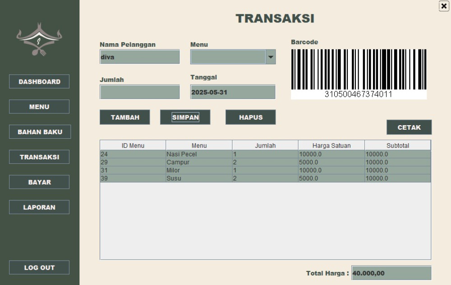The image size is (451, 285).
Task: Select the Milor cell
Action: click(x=199, y=170)
